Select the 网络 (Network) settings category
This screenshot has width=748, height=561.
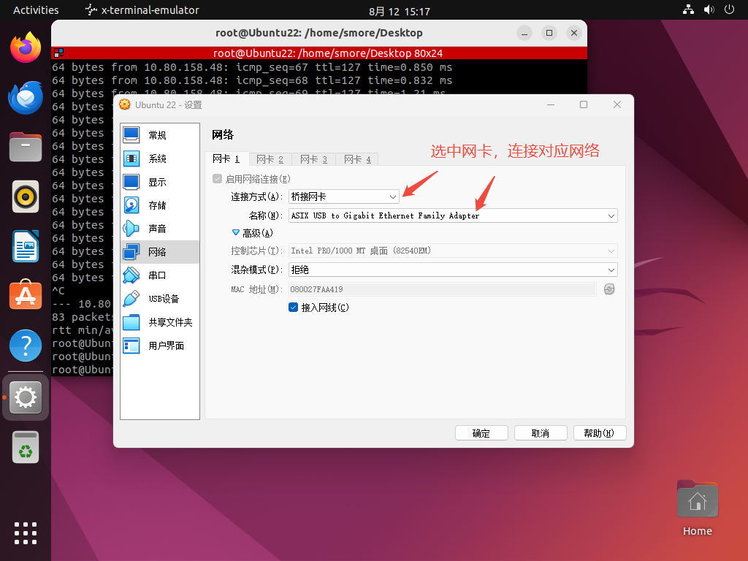(160, 252)
